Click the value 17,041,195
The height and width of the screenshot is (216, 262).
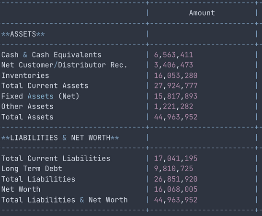176,158
